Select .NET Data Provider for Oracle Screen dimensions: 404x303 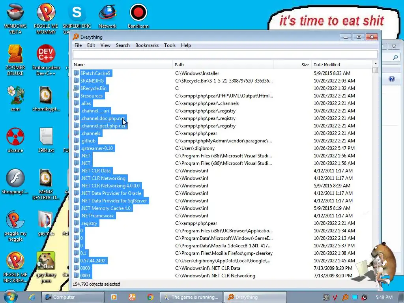coord(222,193)
